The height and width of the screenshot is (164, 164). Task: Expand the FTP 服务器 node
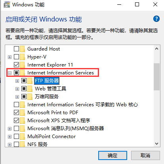click(17, 81)
